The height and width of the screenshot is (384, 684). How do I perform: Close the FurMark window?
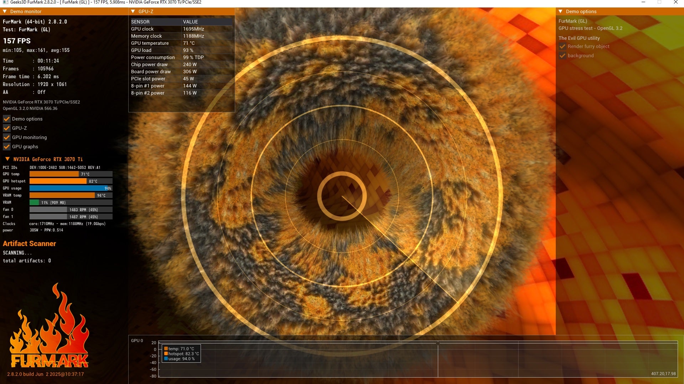(x=675, y=2)
